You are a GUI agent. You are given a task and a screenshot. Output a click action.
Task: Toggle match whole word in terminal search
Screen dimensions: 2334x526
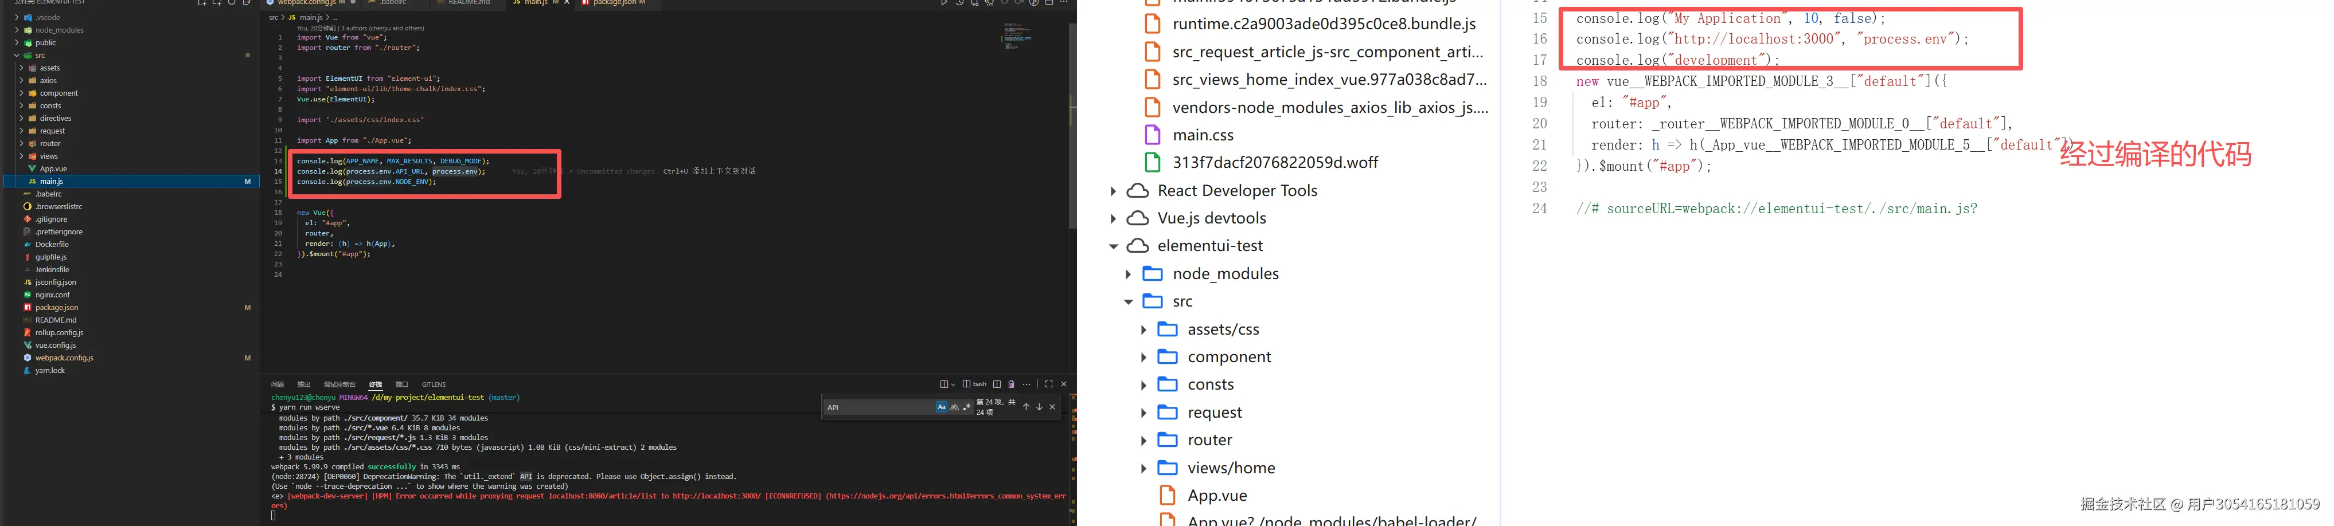(954, 407)
